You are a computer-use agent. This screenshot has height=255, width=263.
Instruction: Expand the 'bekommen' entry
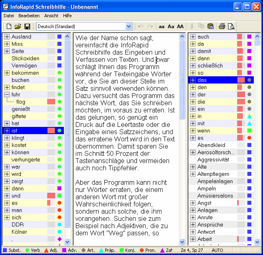click(x=7, y=73)
